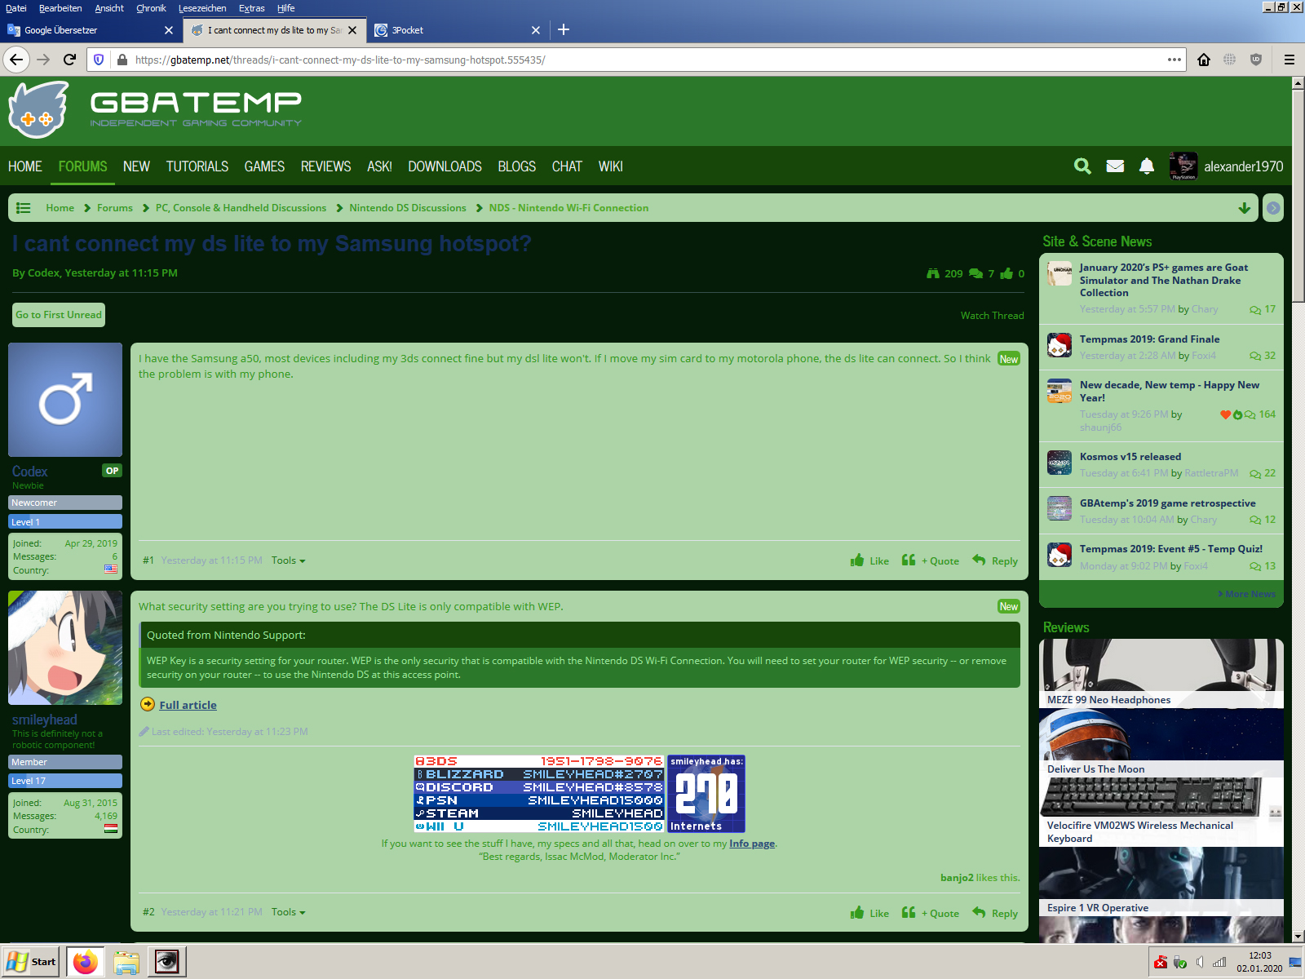Open the Espire 1 VR Operative review
Image resolution: width=1305 pixels, height=979 pixels.
[x=1161, y=881]
